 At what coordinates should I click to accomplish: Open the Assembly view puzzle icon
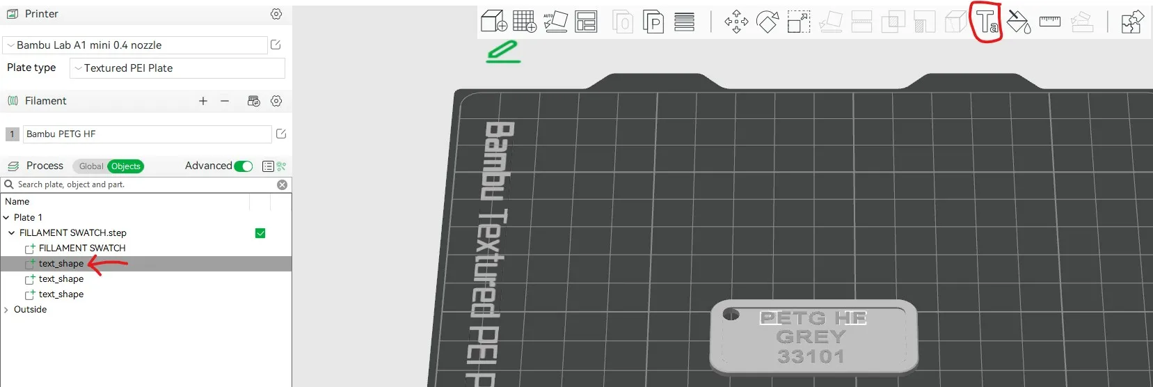[1132, 22]
